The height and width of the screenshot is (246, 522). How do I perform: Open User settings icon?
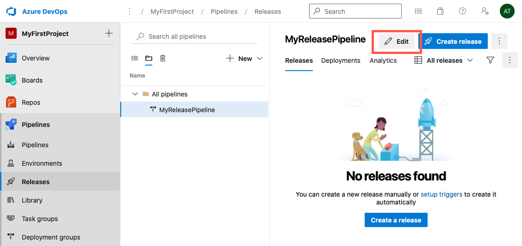[485, 11]
